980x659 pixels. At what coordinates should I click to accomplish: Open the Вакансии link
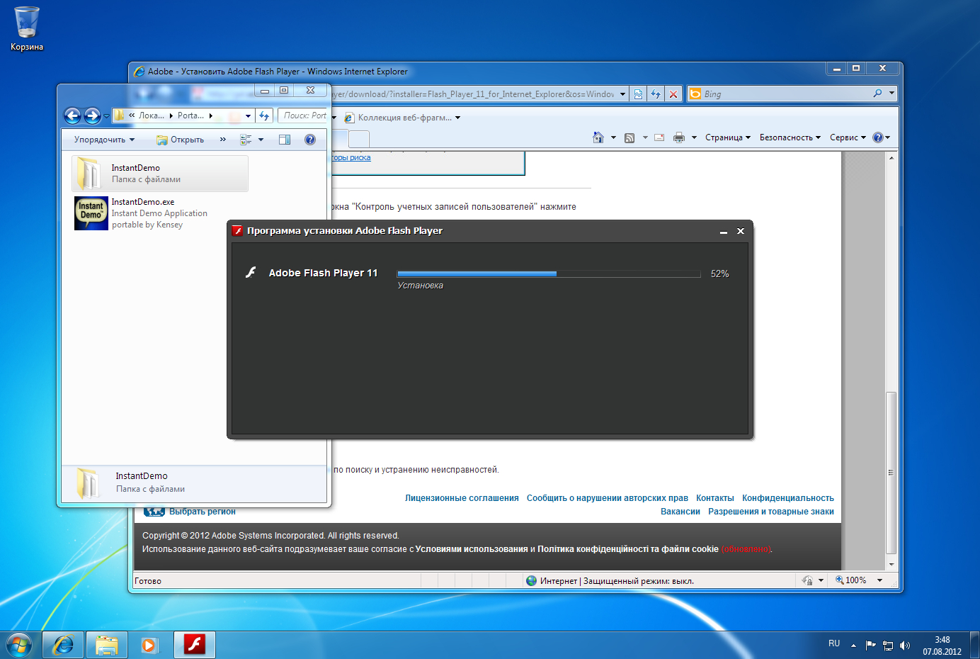[680, 512]
